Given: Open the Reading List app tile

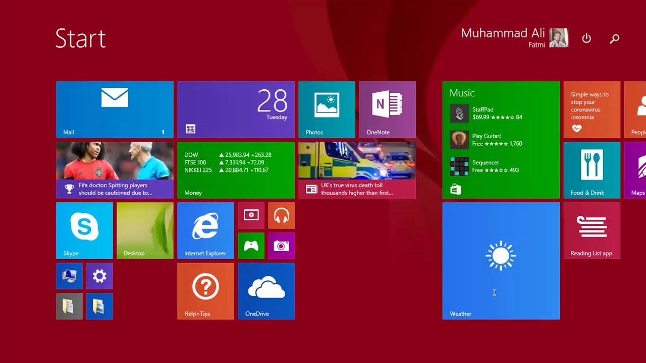Looking at the screenshot, I should click(x=591, y=230).
